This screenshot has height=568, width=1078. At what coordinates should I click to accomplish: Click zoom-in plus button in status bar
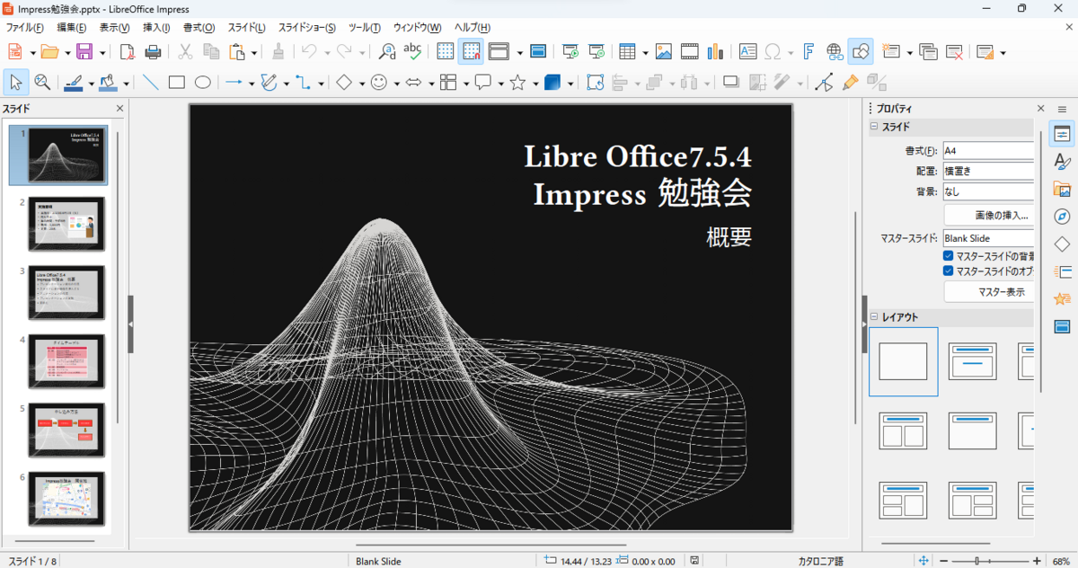[1037, 561]
